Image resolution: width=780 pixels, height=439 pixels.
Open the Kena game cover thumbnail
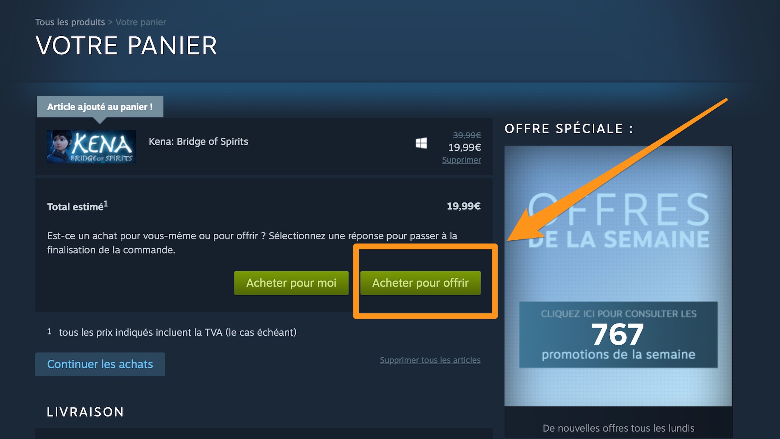91,147
